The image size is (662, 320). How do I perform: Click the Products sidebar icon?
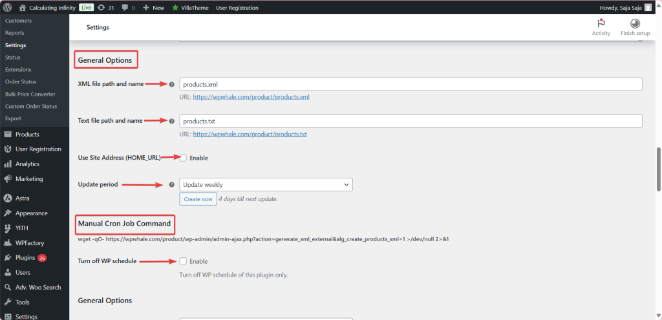[x=8, y=134]
